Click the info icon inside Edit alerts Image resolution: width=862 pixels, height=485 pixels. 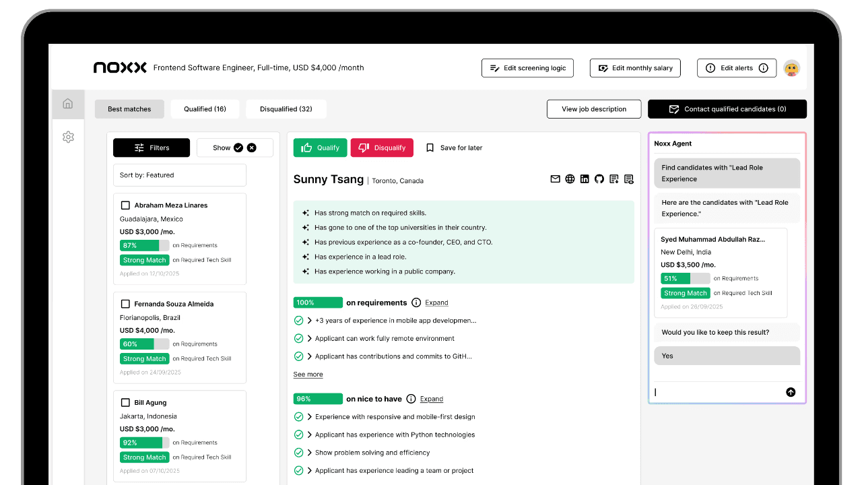[x=763, y=68]
